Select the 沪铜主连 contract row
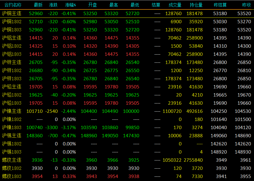This screenshot has width=254, height=181. (x=127, y=14)
